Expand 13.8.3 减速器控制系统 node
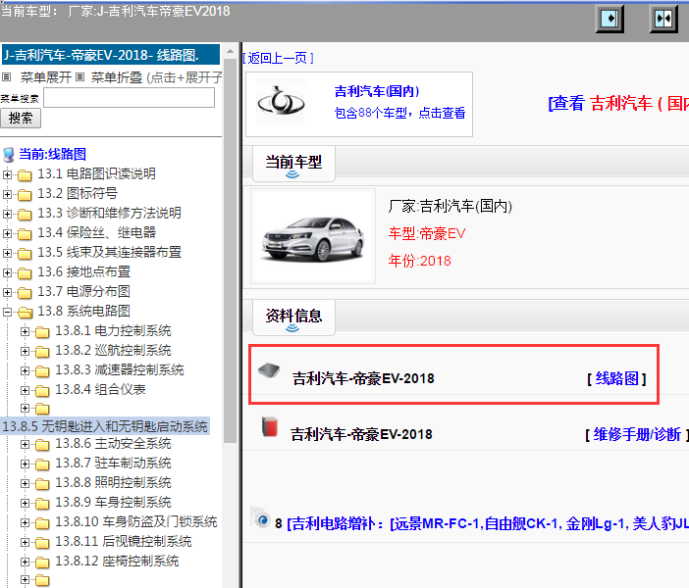This screenshot has width=689, height=588. [26, 370]
